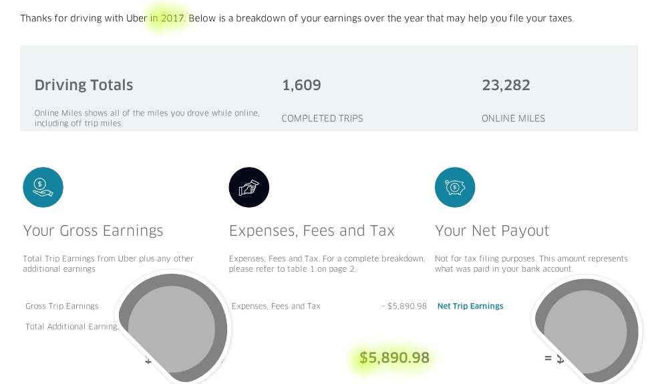Click the gray sticker over gross earnings
Image resolution: width=658 pixels, height=384 pixels.
[x=172, y=327]
